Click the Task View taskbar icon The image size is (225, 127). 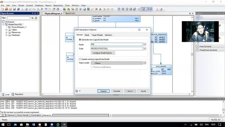point(9,125)
